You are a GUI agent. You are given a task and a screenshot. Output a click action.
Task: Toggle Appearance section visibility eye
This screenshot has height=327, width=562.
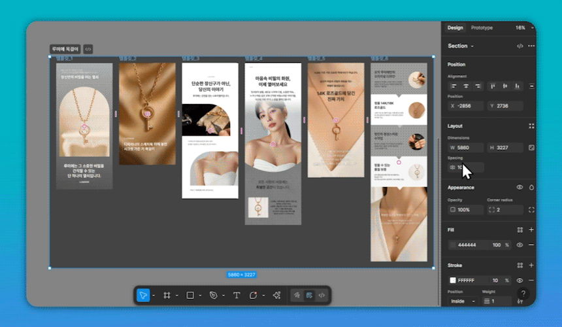point(520,188)
